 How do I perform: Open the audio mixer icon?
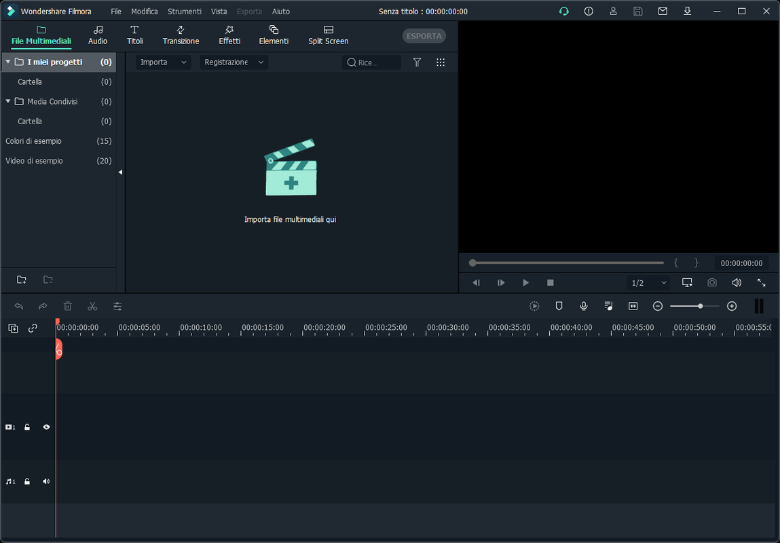tap(608, 306)
